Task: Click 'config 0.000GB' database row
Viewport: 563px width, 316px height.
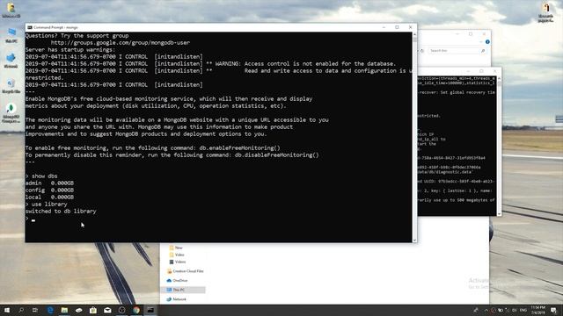Action: (49, 190)
